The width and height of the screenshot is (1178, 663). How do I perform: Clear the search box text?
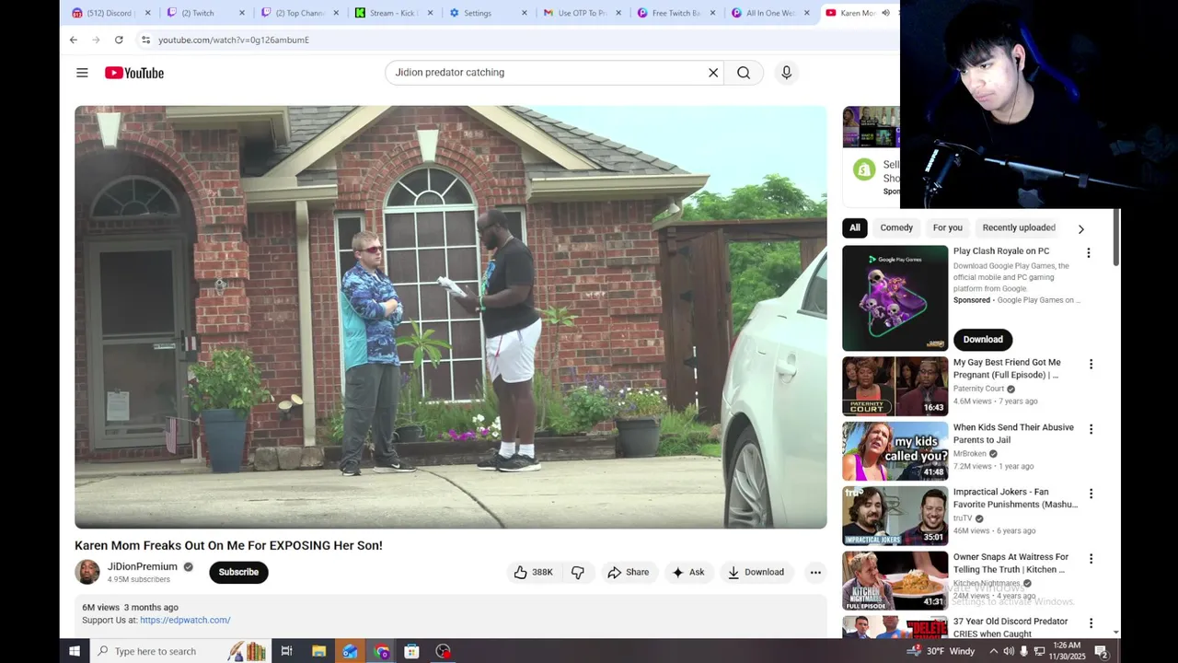click(713, 73)
